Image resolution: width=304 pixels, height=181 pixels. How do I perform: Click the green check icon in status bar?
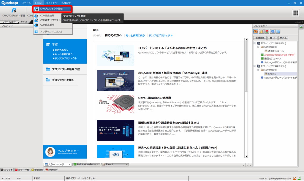point(299,178)
